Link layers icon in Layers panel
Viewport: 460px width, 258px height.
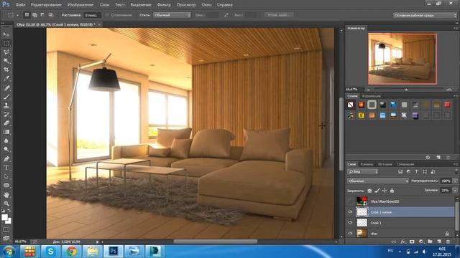coord(394,242)
